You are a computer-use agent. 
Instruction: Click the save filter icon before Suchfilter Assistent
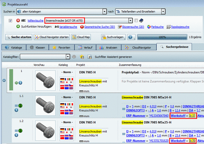tap(90, 57)
